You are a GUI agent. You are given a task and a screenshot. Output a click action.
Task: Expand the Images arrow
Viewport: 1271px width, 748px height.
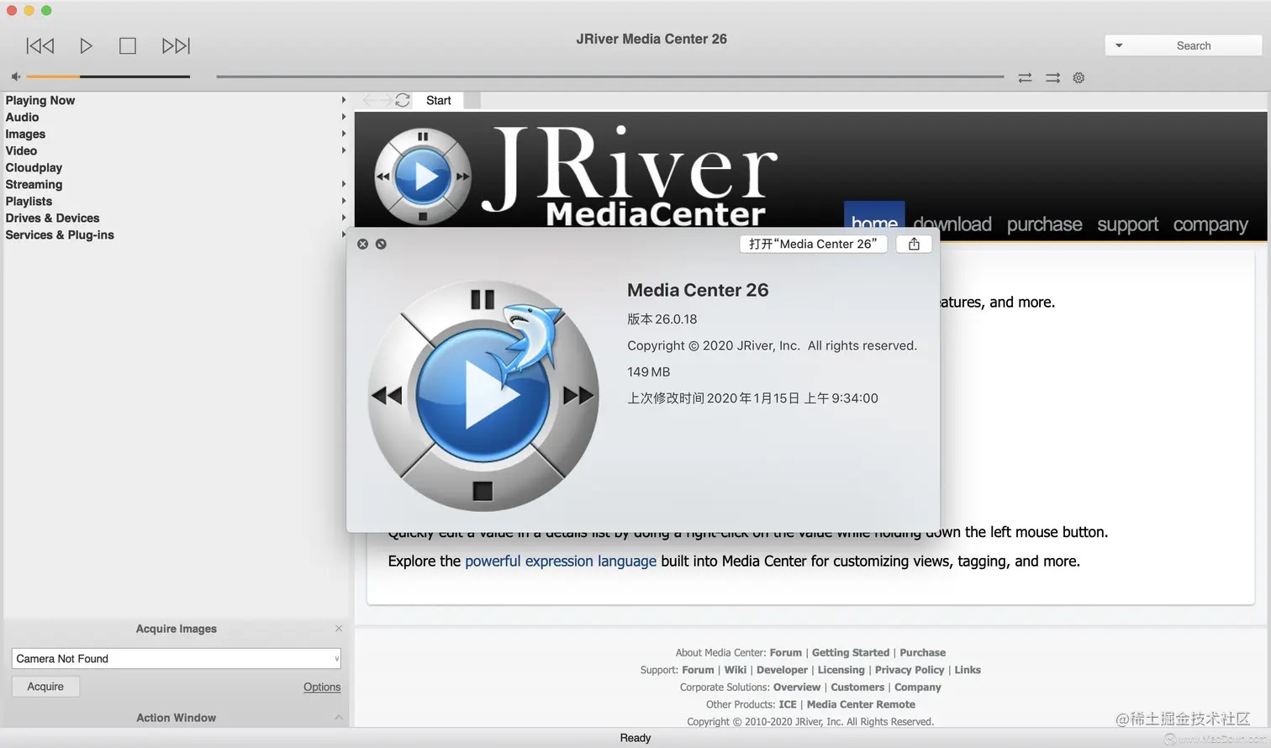(344, 134)
